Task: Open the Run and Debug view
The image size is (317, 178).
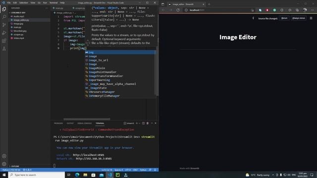Action: tap(4, 33)
